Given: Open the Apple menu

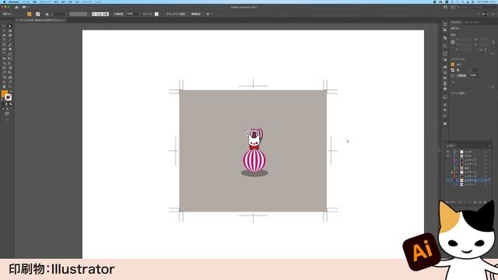Looking at the screenshot, I should (x=4, y=2).
